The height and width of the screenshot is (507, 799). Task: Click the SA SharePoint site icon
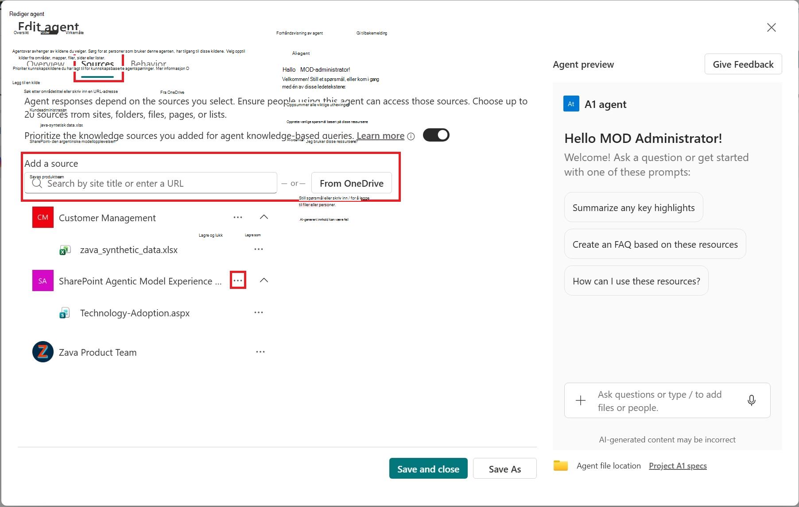(43, 280)
